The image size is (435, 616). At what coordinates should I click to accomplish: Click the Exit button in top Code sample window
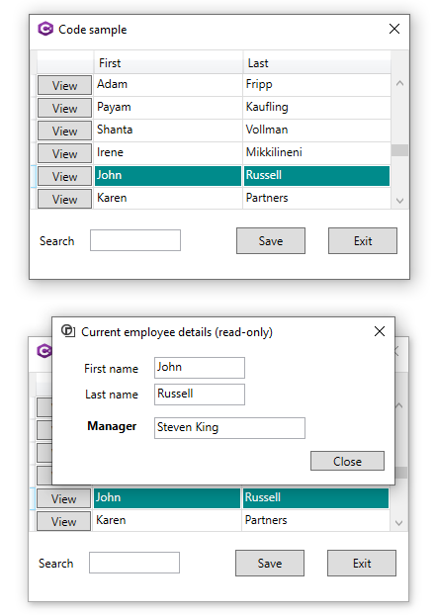click(363, 241)
